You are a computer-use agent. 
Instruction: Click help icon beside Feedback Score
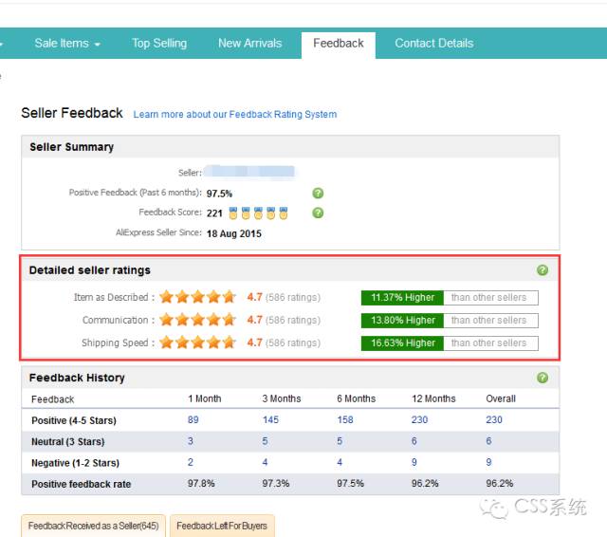coord(318,213)
